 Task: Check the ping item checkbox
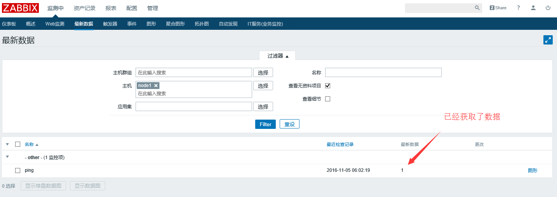(x=17, y=170)
